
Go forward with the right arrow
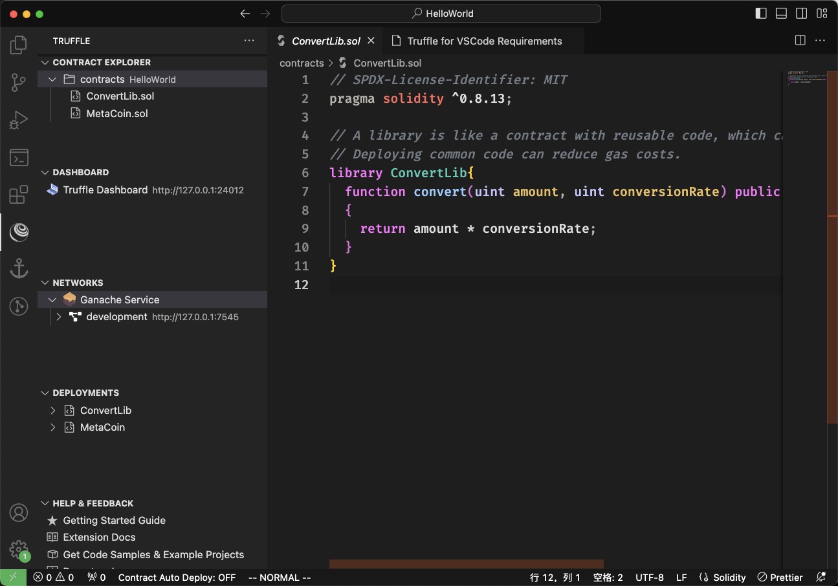click(265, 14)
